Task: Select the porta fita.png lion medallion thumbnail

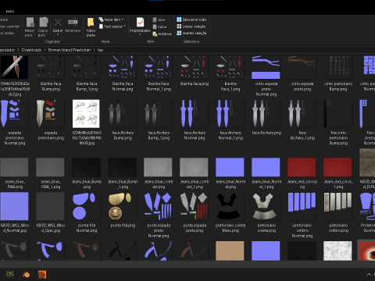Action: coord(123,206)
